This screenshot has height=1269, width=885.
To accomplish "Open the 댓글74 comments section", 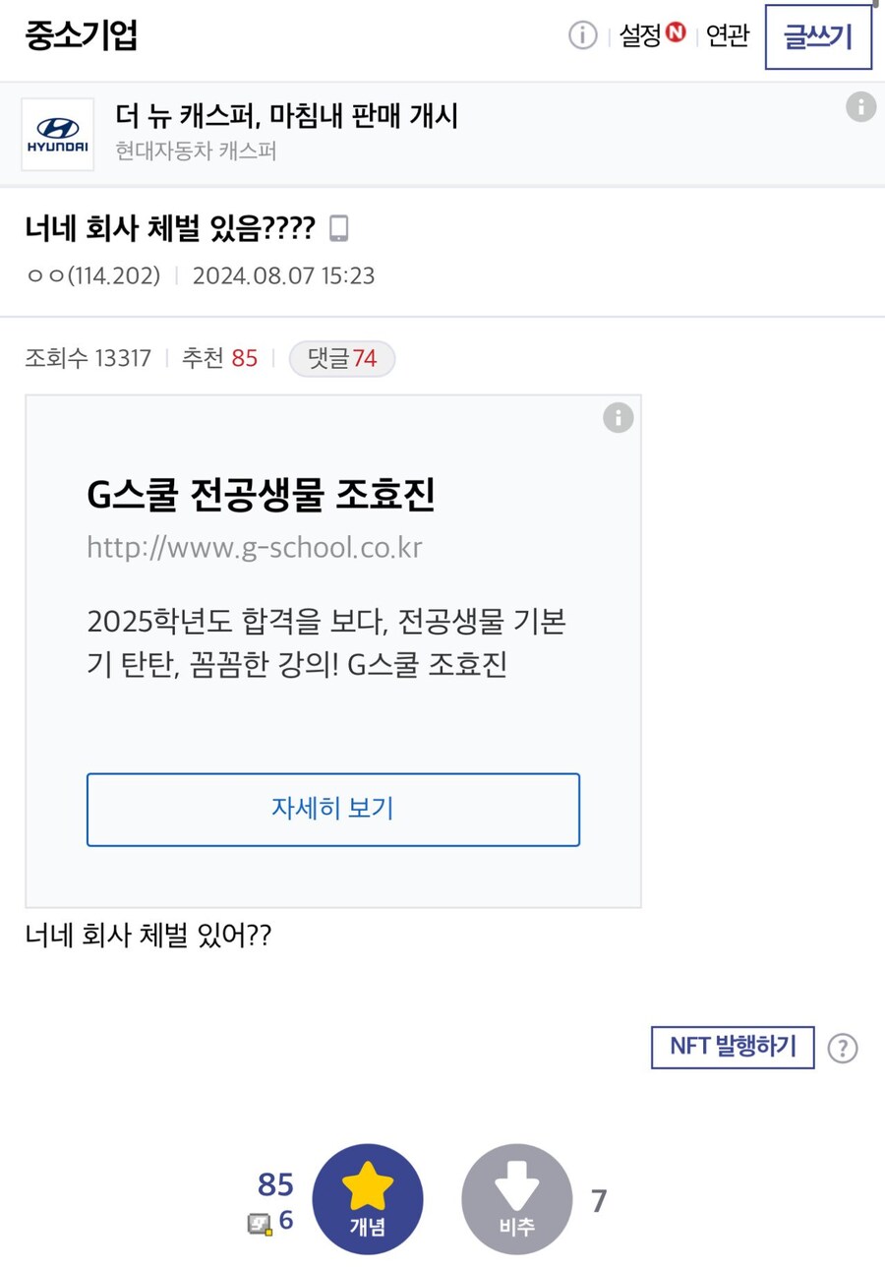I will point(341,358).
